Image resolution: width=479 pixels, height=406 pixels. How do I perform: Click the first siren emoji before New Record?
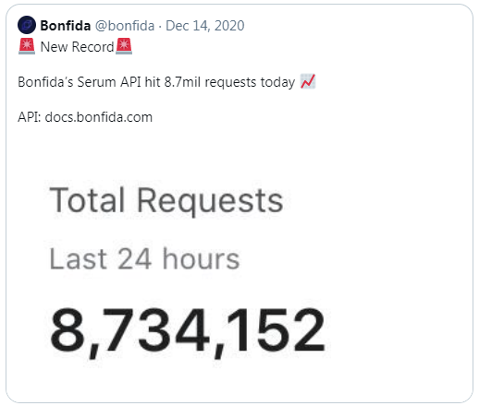(27, 46)
